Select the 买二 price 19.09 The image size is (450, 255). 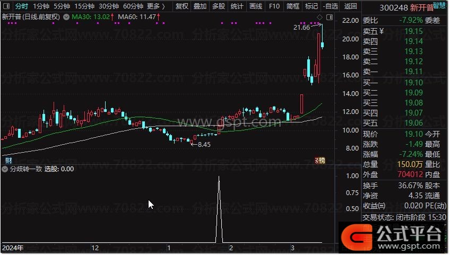[x=413, y=93]
